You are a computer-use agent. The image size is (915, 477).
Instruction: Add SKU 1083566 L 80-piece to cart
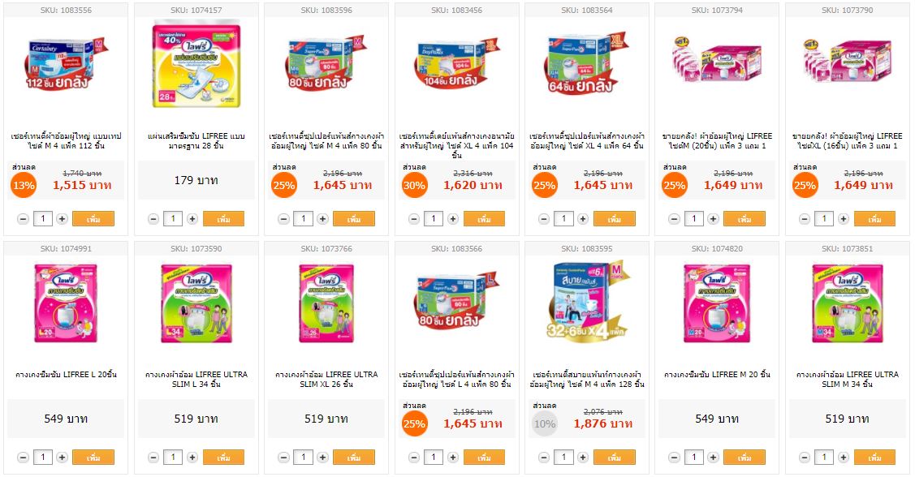click(x=485, y=458)
